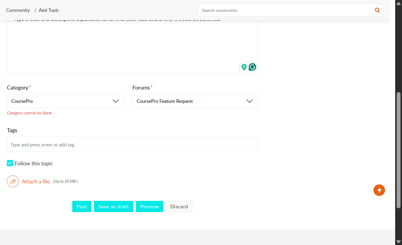Click the 'Category cannot be blank' error text

pos(29,113)
